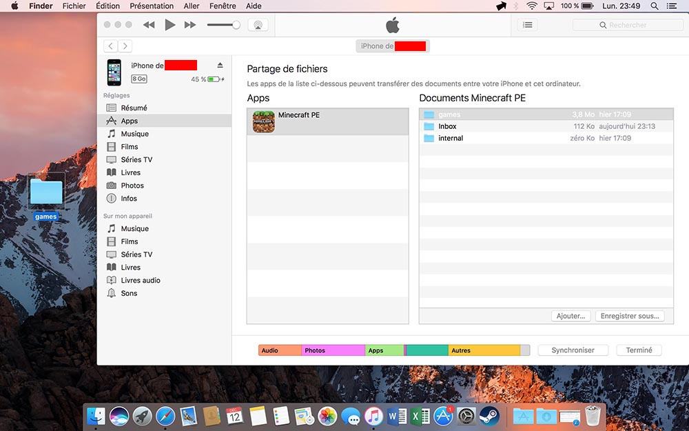Image resolution: width=689 pixels, height=431 pixels.
Task: Open Launchpad from the Dock
Action: (x=143, y=416)
